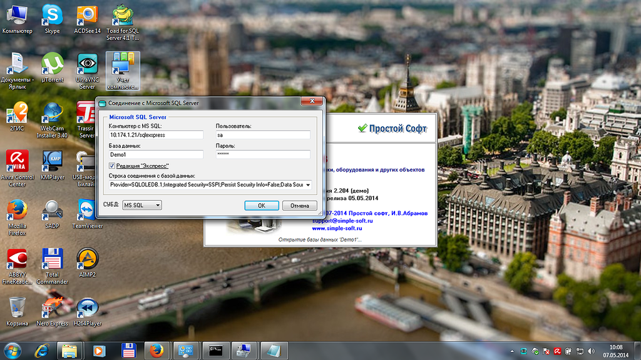Viewport: 641px width, 360px height.
Task: Focus the Пользователь input field
Action: (x=263, y=135)
